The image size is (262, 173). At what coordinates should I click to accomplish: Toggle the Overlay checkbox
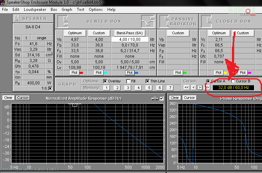click(x=105, y=81)
